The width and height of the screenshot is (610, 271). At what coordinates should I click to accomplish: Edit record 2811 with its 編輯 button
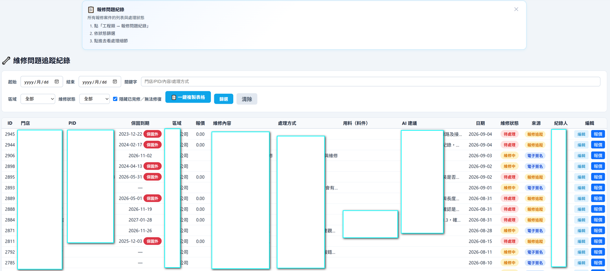(581, 241)
